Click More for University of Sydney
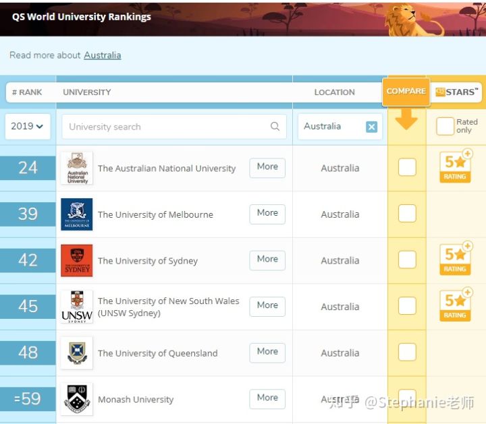Image resolution: width=486 pixels, height=424 pixels. point(267,260)
